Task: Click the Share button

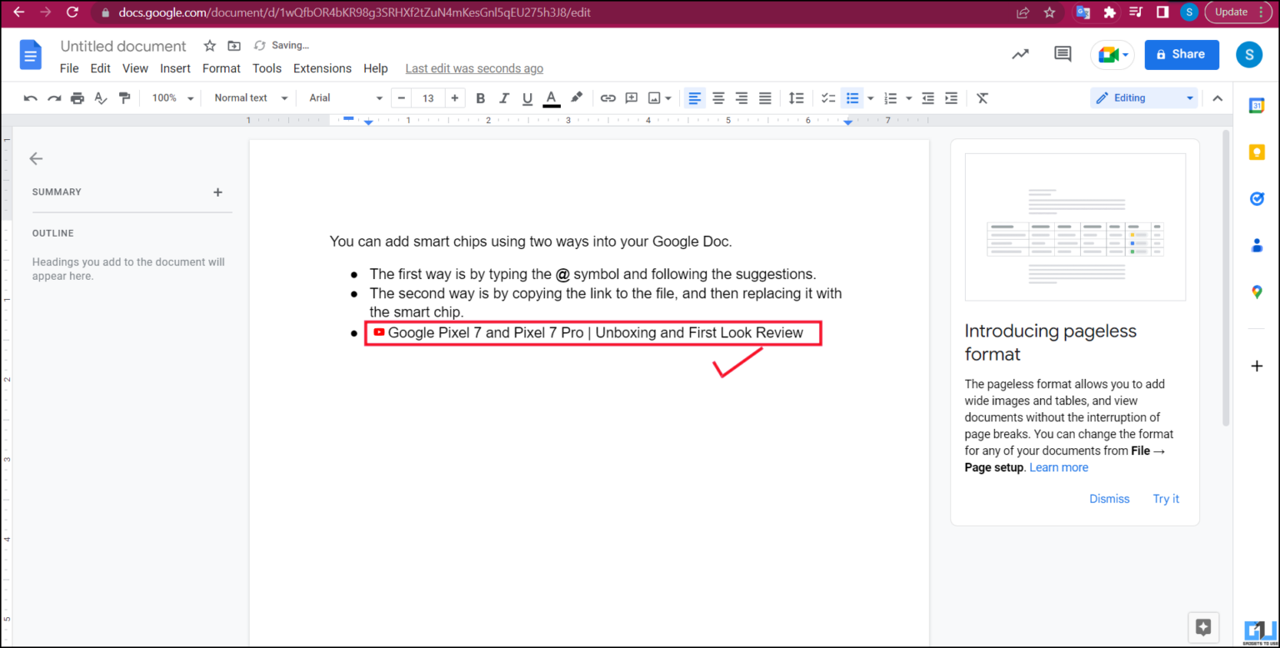Action: point(1181,53)
